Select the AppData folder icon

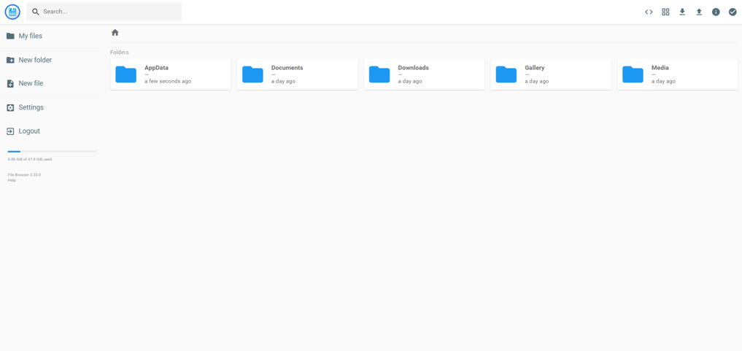pyautogui.click(x=126, y=74)
